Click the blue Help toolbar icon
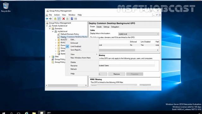Viewport: 202px width, 114px height. pos(72,19)
